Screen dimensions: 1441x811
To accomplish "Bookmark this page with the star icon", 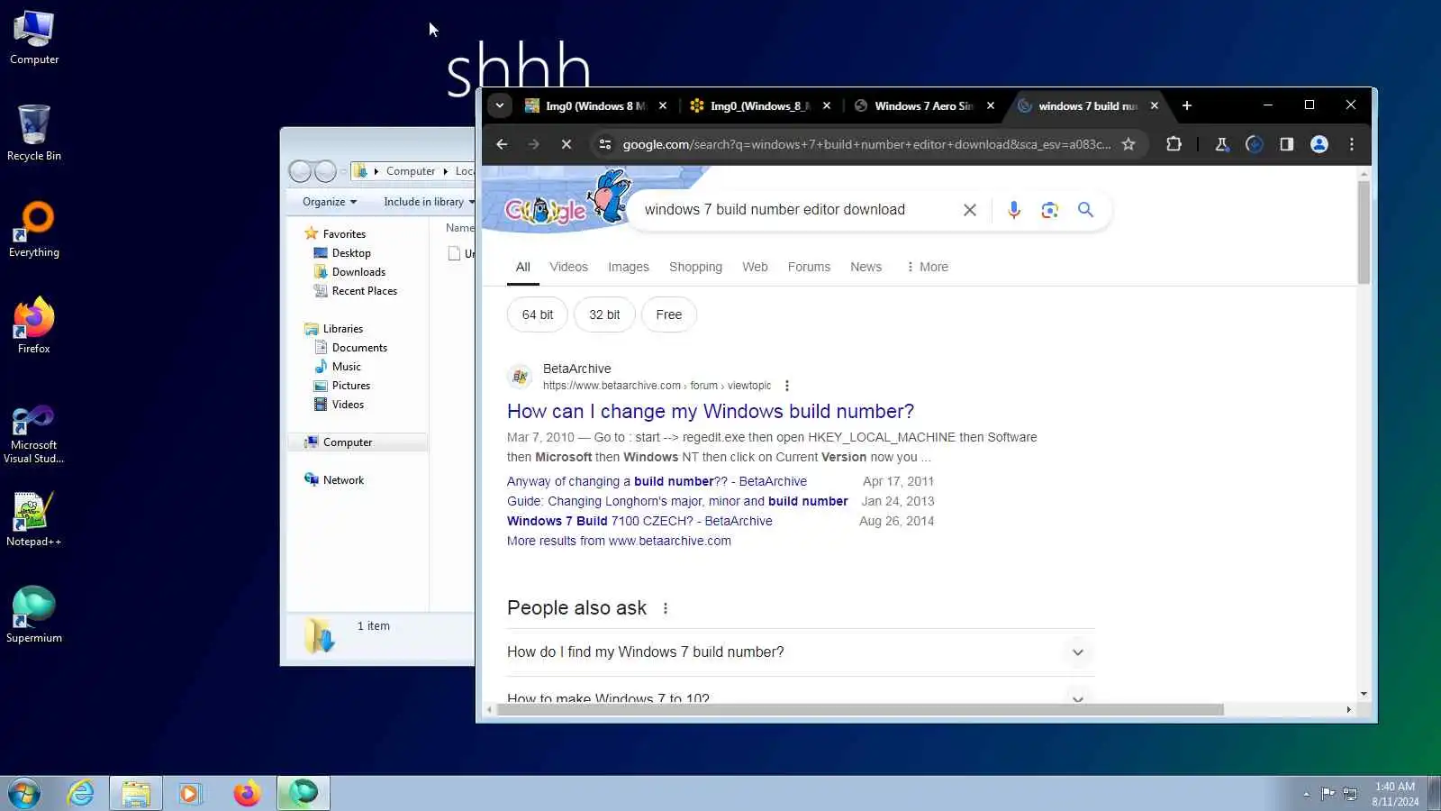I will (1128, 144).
